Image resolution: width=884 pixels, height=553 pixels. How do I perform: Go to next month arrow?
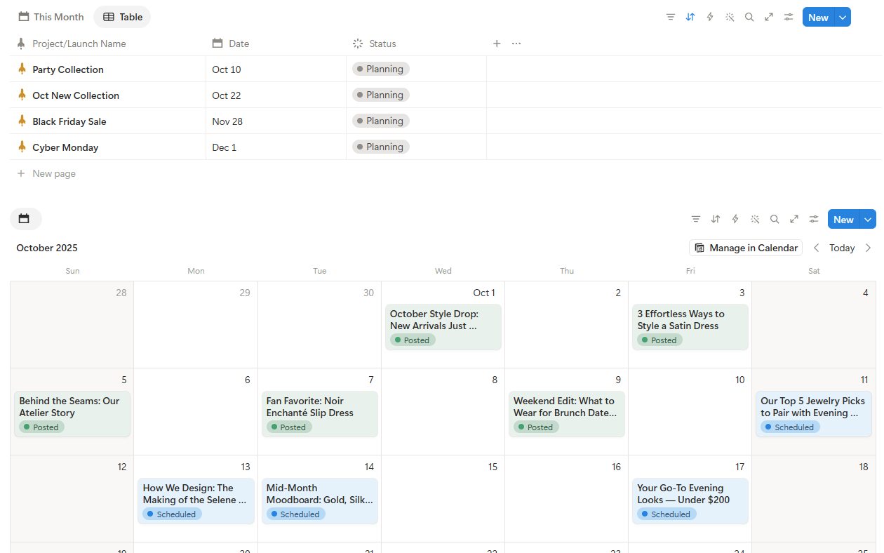869,248
